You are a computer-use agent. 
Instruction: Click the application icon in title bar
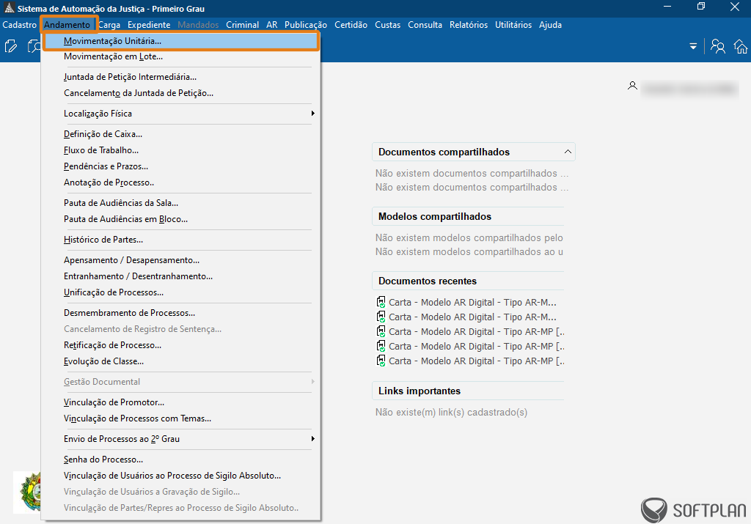click(9, 8)
